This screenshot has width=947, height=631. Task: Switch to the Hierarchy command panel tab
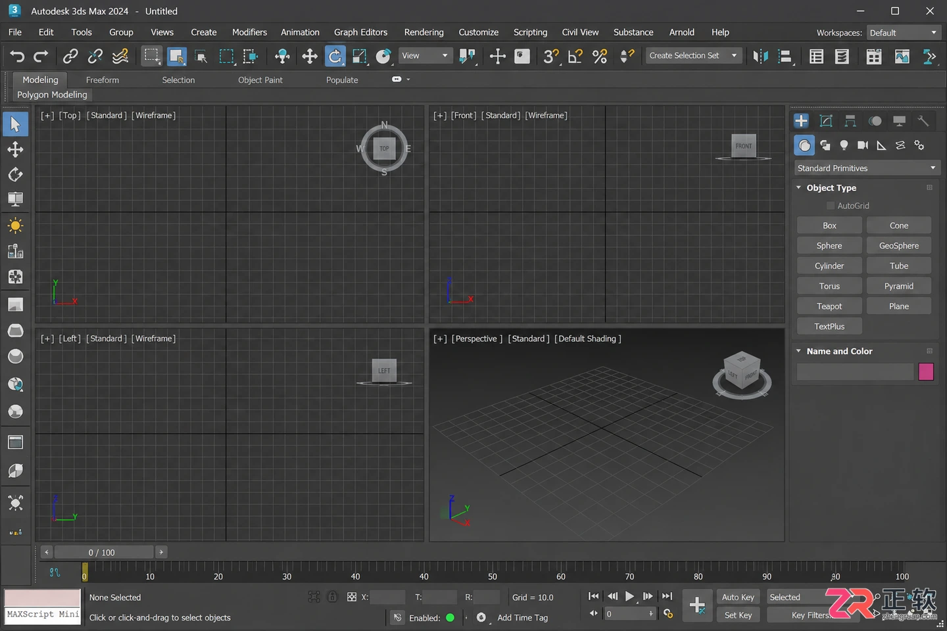850,121
